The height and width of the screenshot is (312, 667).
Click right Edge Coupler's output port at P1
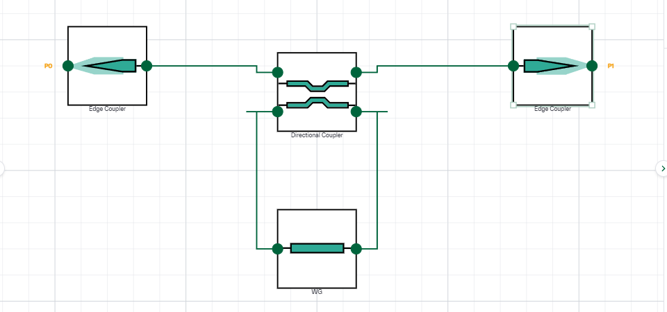(x=592, y=66)
